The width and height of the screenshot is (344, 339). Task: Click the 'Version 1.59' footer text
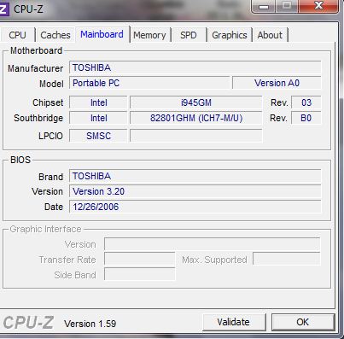pyautogui.click(x=90, y=324)
